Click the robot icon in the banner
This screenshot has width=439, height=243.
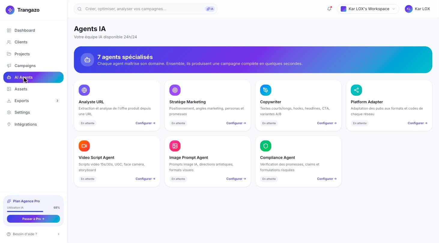87,60
